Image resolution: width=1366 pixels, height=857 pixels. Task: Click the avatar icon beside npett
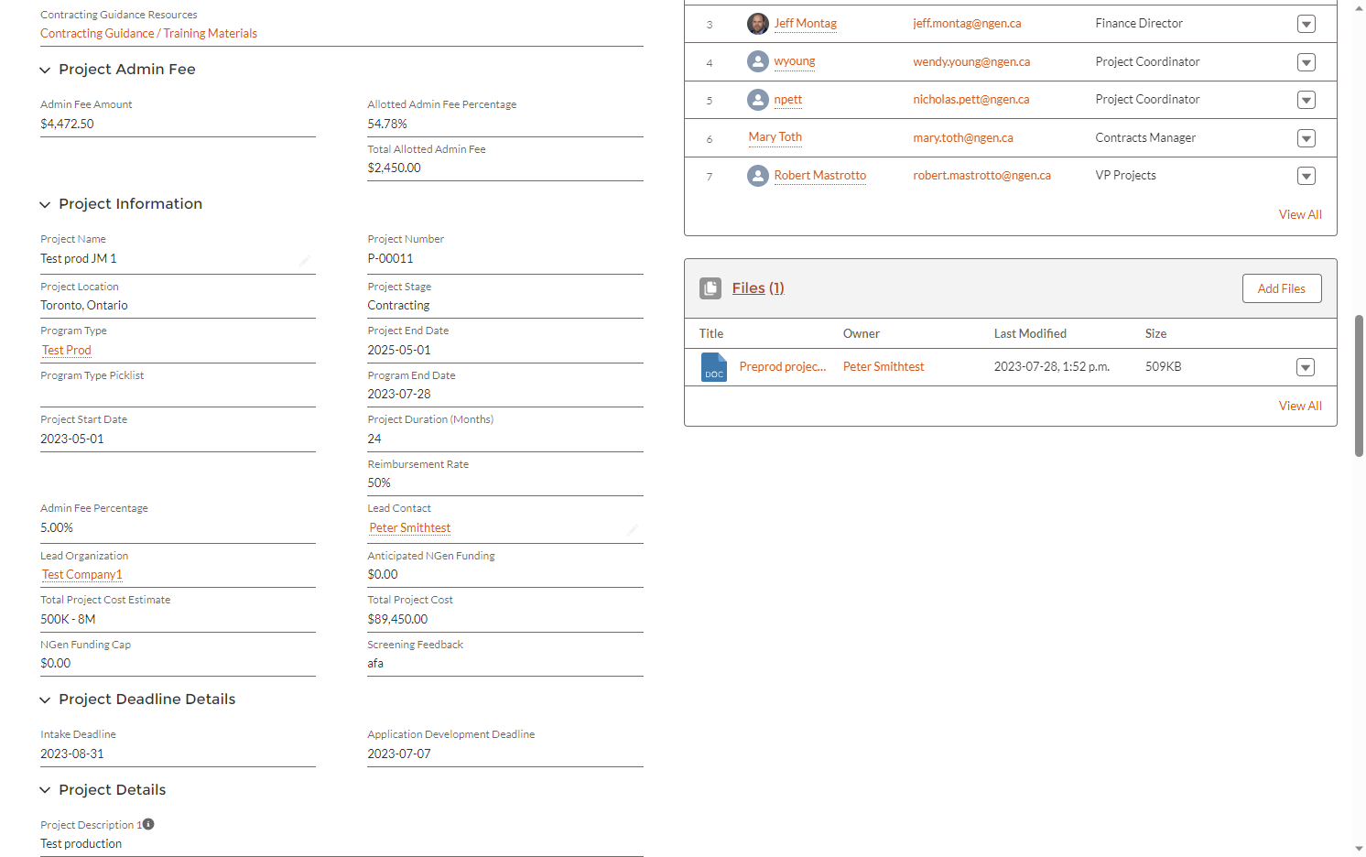[758, 100]
